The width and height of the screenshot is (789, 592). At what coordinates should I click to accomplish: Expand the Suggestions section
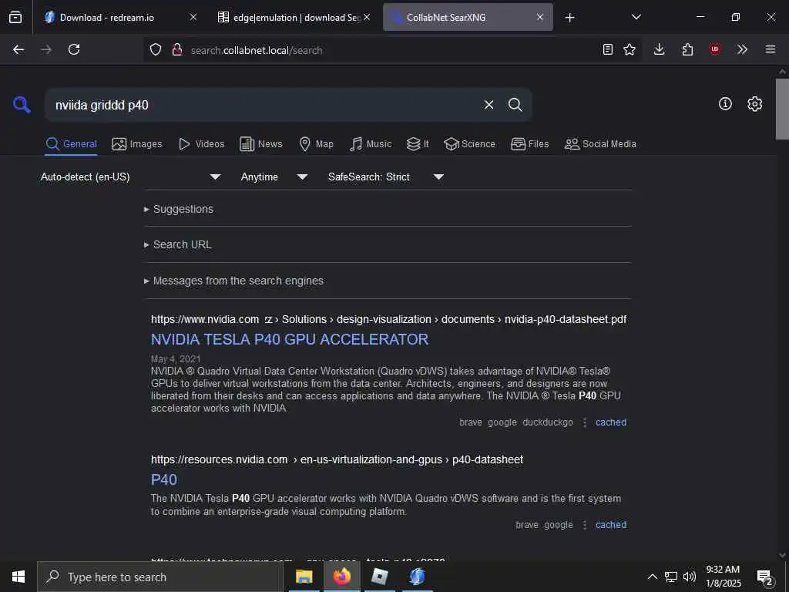tap(179, 209)
